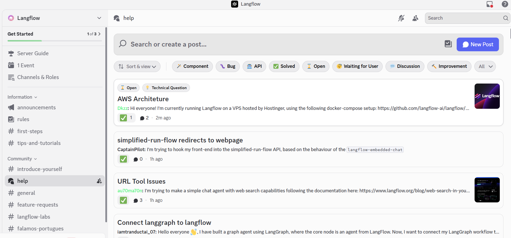
Task: Click Technical Question tag on AWS post
Action: point(166,88)
